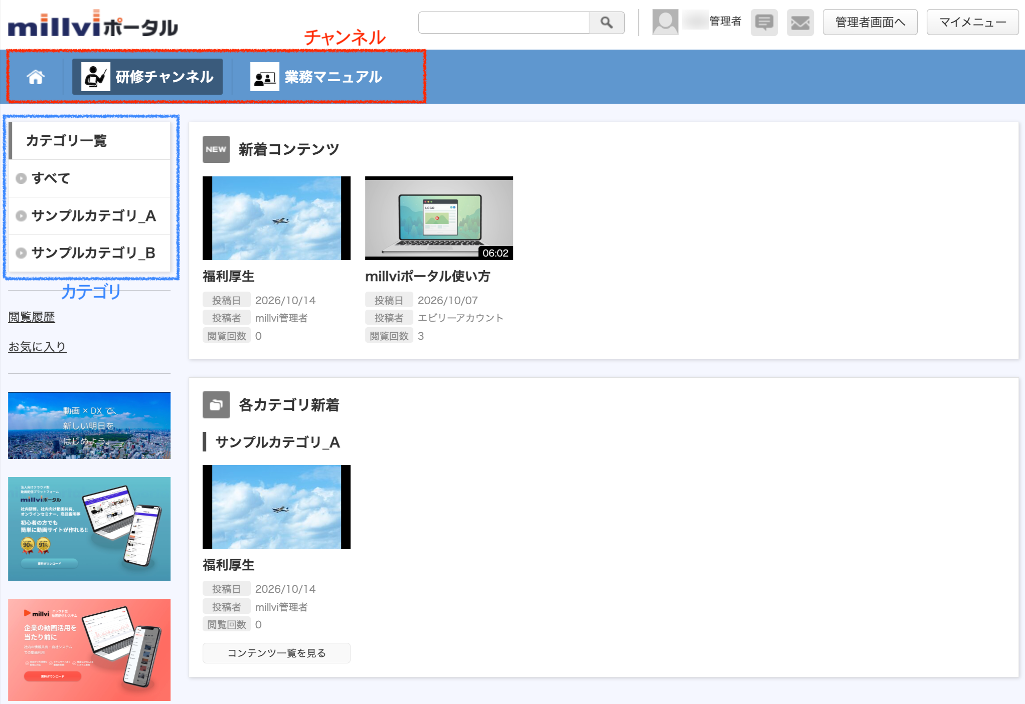Click the 2026/10/07 posting date
This screenshot has width=1025, height=704.
[x=448, y=300]
